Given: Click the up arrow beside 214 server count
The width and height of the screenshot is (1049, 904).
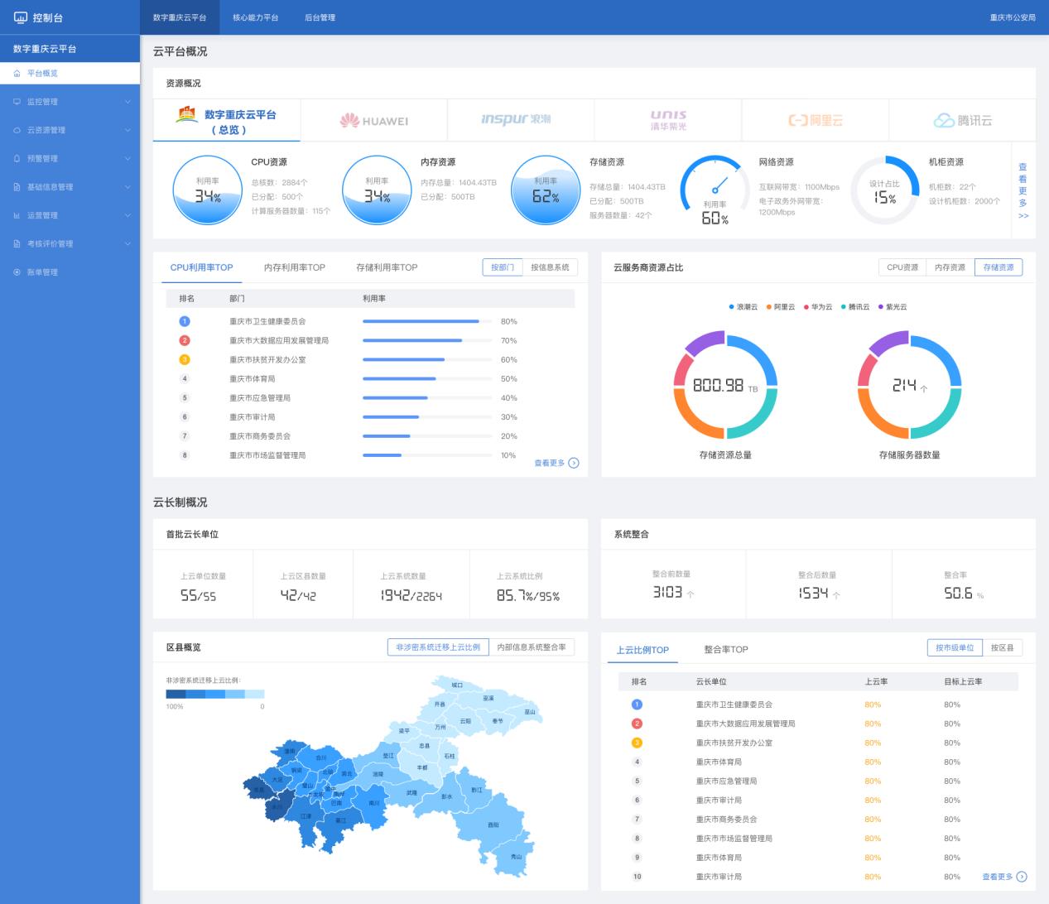Looking at the screenshot, I should click(924, 388).
